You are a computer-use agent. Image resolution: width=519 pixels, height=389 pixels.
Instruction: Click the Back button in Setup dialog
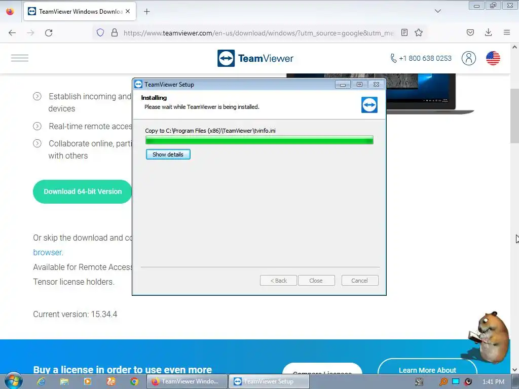[x=278, y=281]
